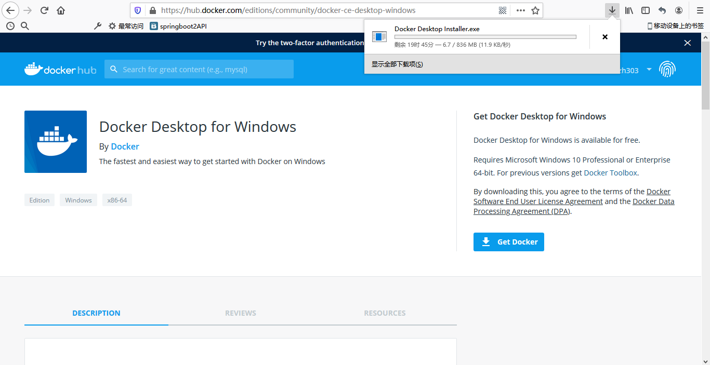Switch to the RESOURCES tab
Viewport: 710px width, 365px height.
click(385, 313)
